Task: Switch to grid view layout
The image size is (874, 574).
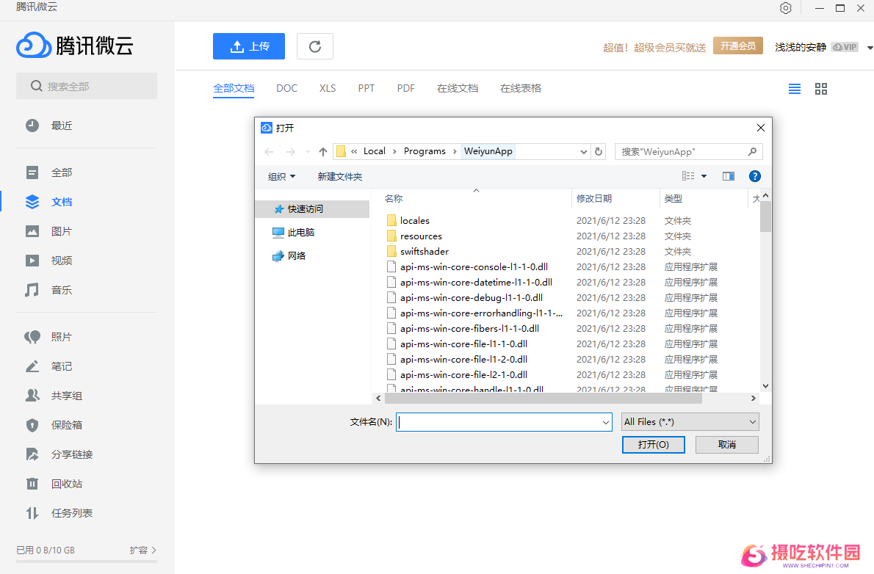Action: (x=821, y=89)
